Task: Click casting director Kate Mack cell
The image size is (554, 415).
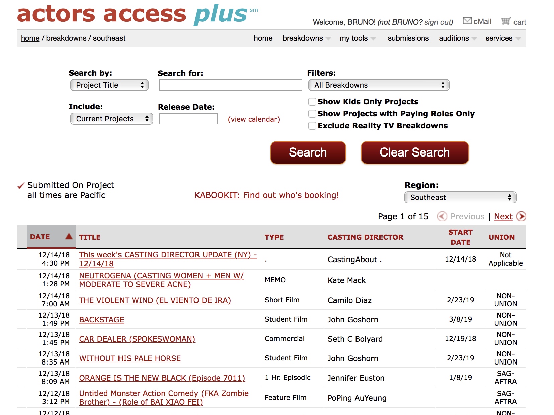Action: click(x=346, y=280)
